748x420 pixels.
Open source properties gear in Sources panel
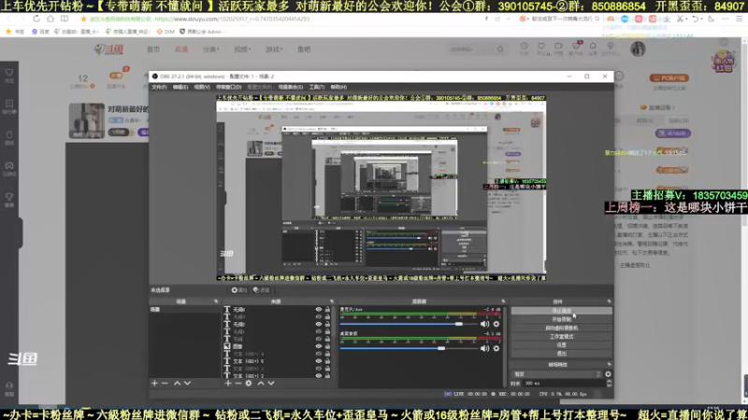tap(249, 384)
